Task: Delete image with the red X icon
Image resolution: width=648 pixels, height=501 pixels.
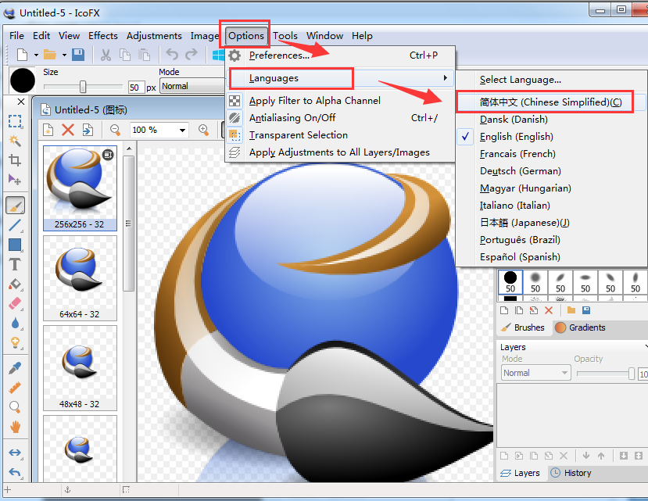Action: click(x=68, y=130)
